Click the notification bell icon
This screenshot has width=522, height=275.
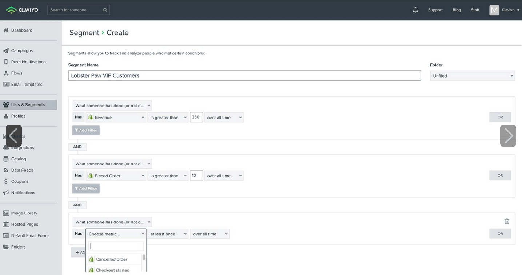[x=415, y=10]
